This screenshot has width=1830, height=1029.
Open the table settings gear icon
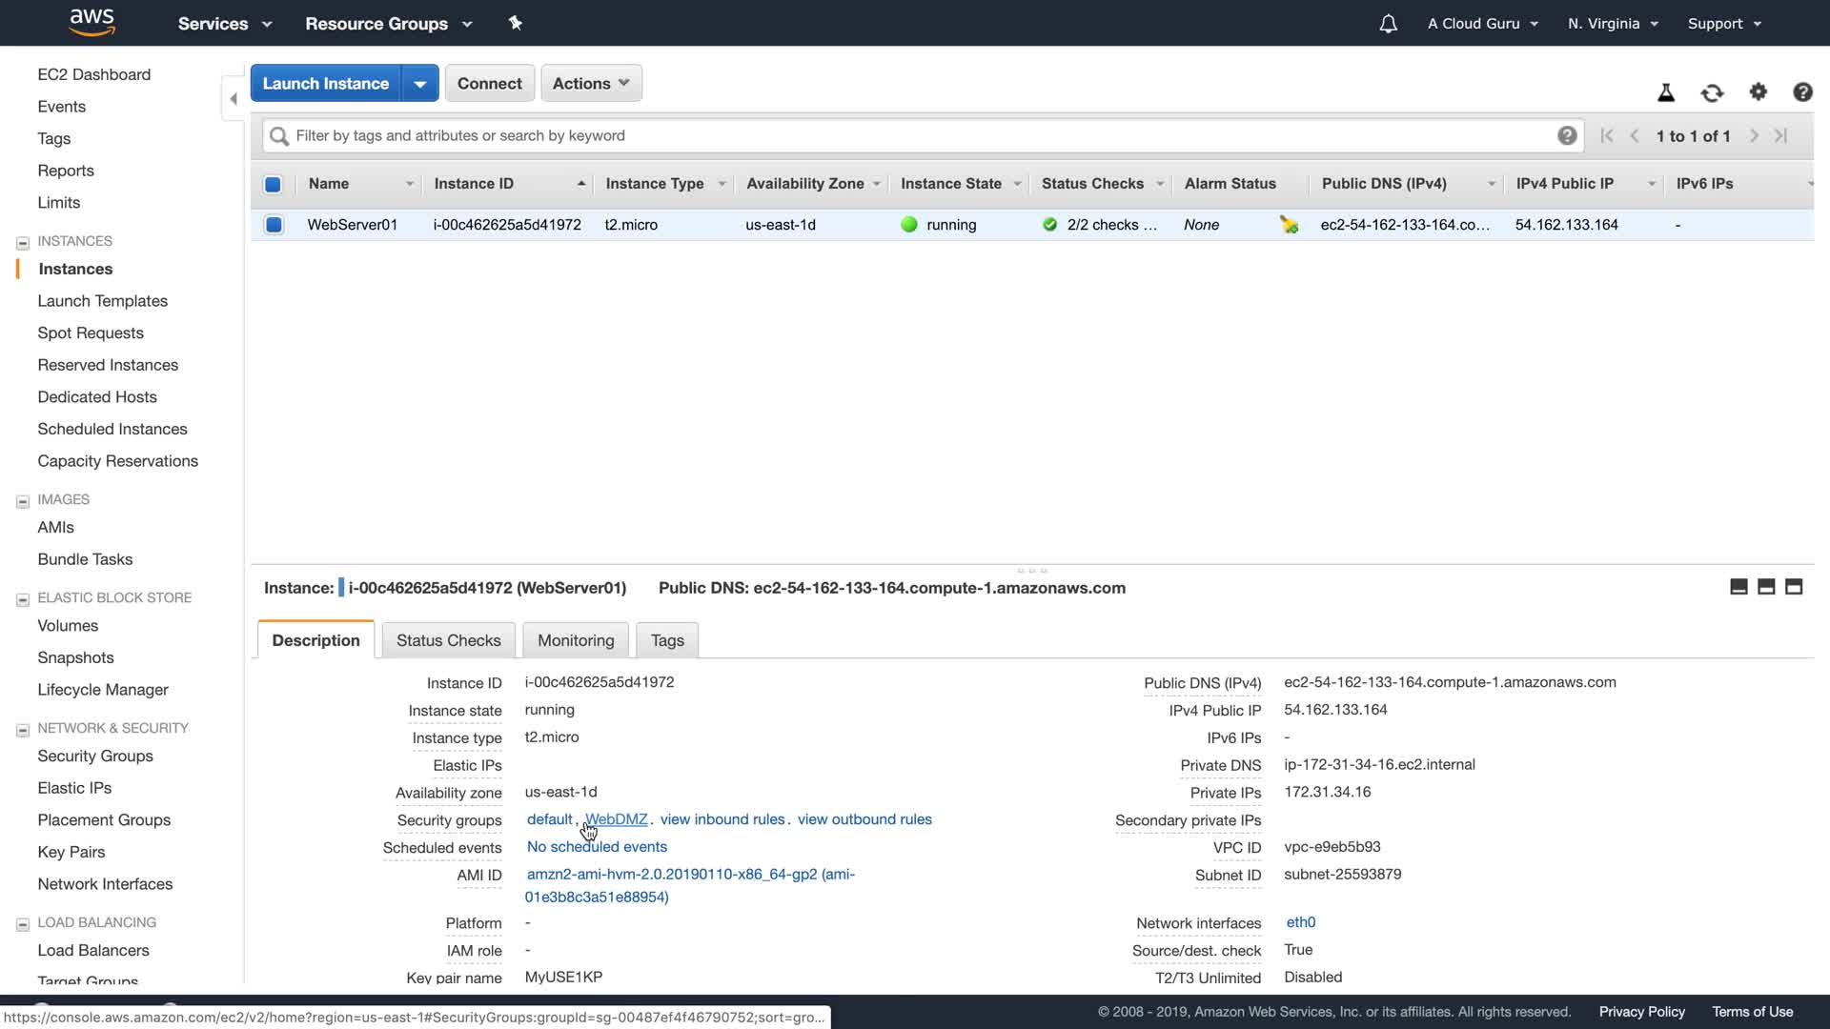1758,91
